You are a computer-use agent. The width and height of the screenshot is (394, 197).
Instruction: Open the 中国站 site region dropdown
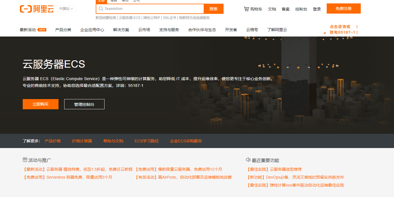66,9
